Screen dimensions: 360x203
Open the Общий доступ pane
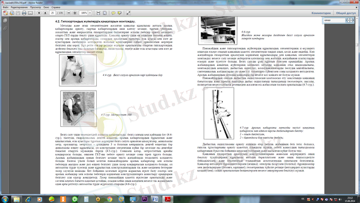coord(346,13)
